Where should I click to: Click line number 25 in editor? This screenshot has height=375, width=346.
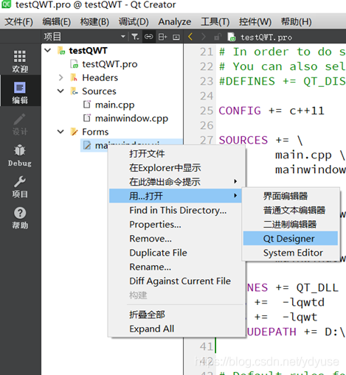(207, 111)
